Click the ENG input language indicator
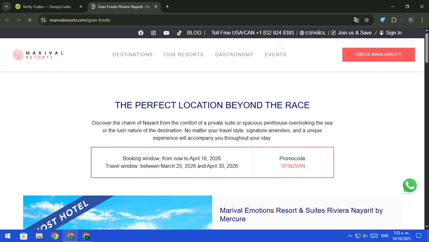Screen dimensions: 429x242 pos(385,236)
